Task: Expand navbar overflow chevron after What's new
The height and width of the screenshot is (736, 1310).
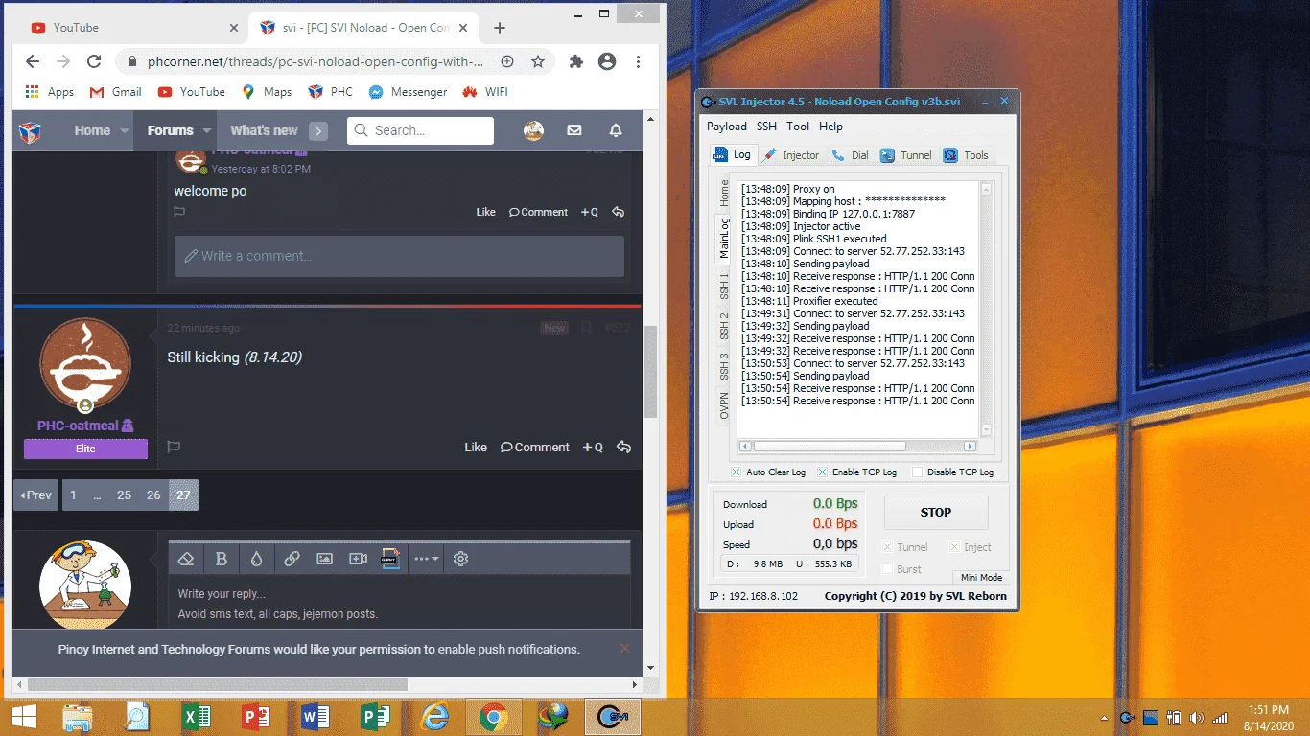Action: point(318,131)
